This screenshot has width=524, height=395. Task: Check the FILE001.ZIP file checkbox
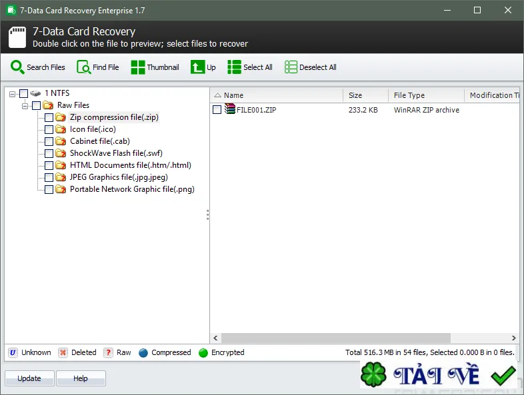point(217,109)
